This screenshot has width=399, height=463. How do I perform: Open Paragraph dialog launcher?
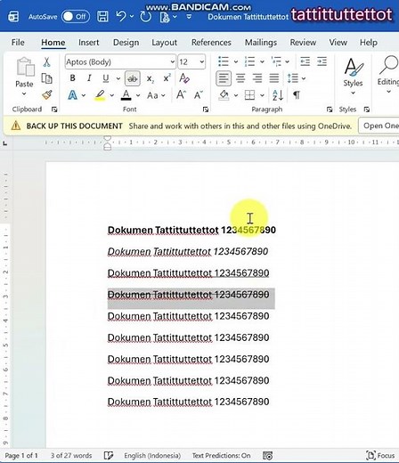point(330,110)
